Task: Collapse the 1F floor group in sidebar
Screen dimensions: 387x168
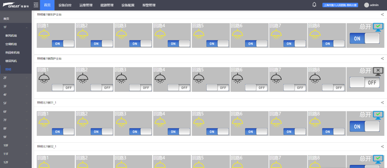Action: pyautogui.click(x=16, y=27)
